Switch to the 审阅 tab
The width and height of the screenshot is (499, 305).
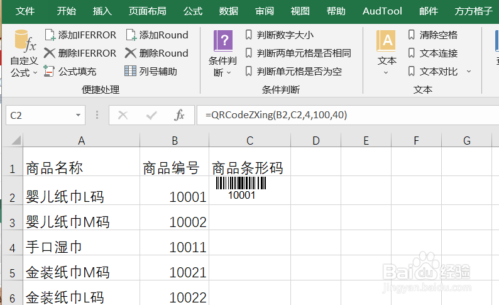click(x=265, y=11)
